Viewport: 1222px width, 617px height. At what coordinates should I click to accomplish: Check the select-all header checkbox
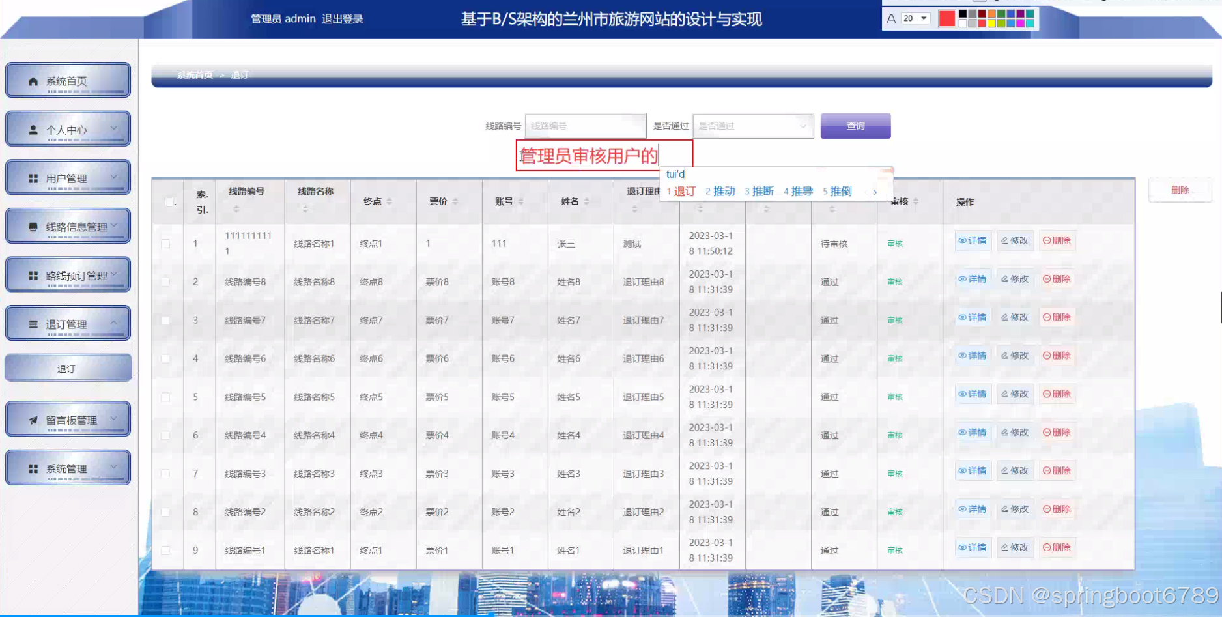tap(169, 202)
